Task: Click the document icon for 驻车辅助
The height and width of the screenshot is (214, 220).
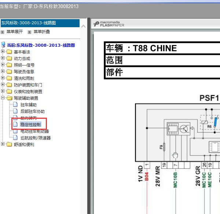Action: [x=15, y=104]
